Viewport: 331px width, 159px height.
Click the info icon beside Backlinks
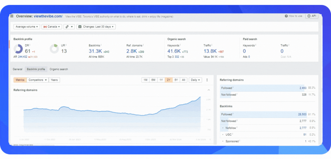pyautogui.click(x=101, y=45)
